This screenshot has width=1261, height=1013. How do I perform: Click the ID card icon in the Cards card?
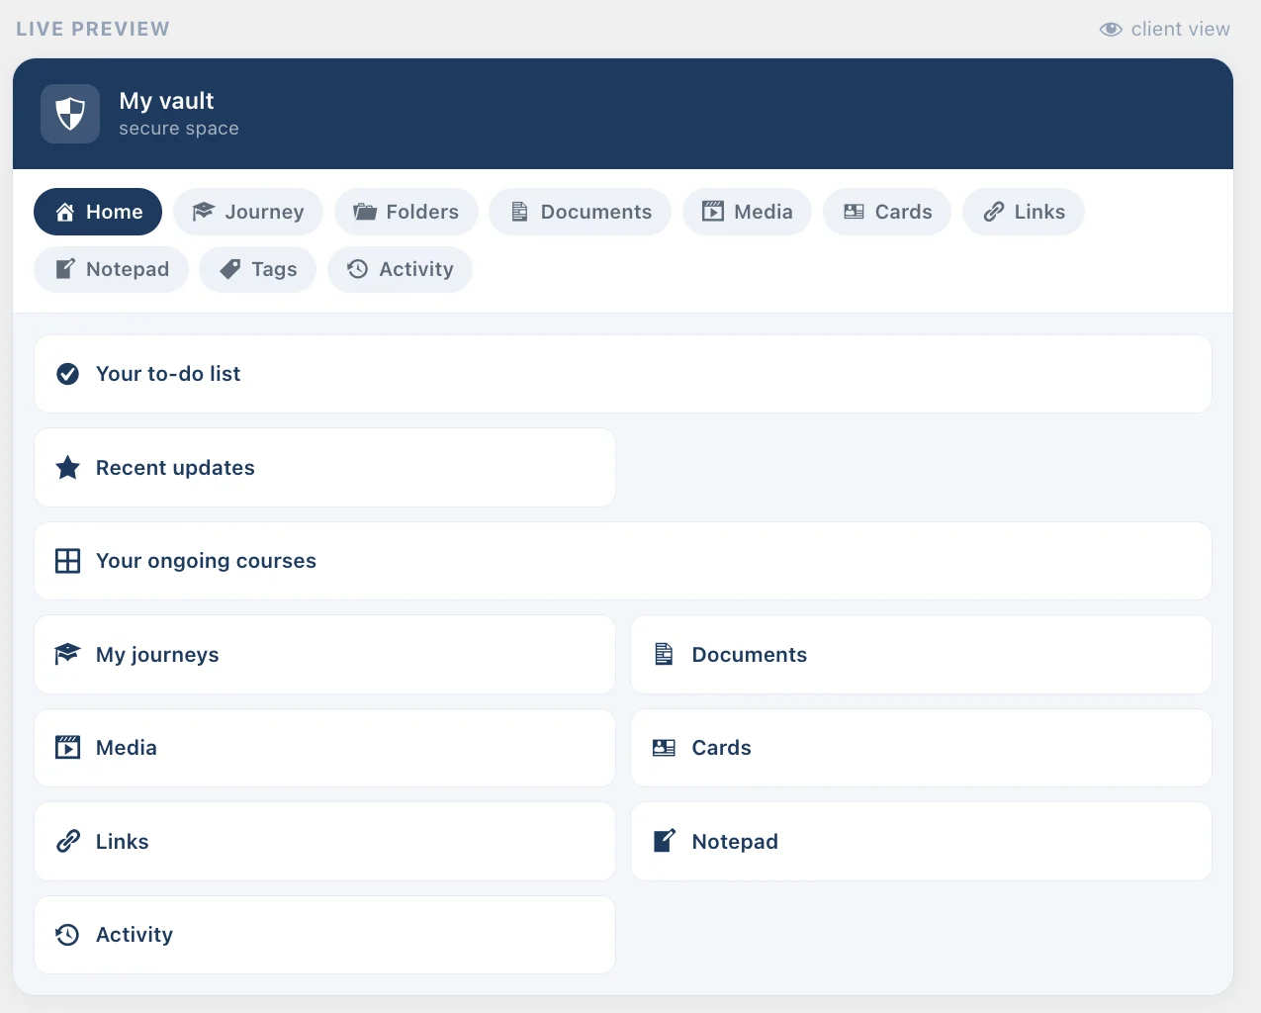tap(664, 748)
